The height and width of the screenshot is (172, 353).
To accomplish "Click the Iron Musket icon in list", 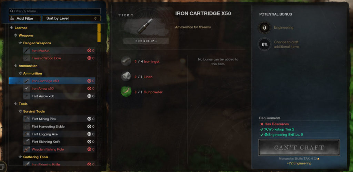I will pyautogui.click(x=27, y=50).
